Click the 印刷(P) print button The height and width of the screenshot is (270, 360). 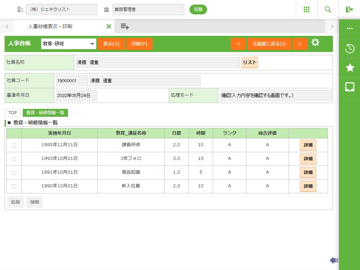point(139,44)
